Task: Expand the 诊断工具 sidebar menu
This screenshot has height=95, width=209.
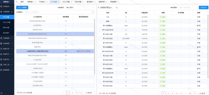Action: click(x=12, y=65)
